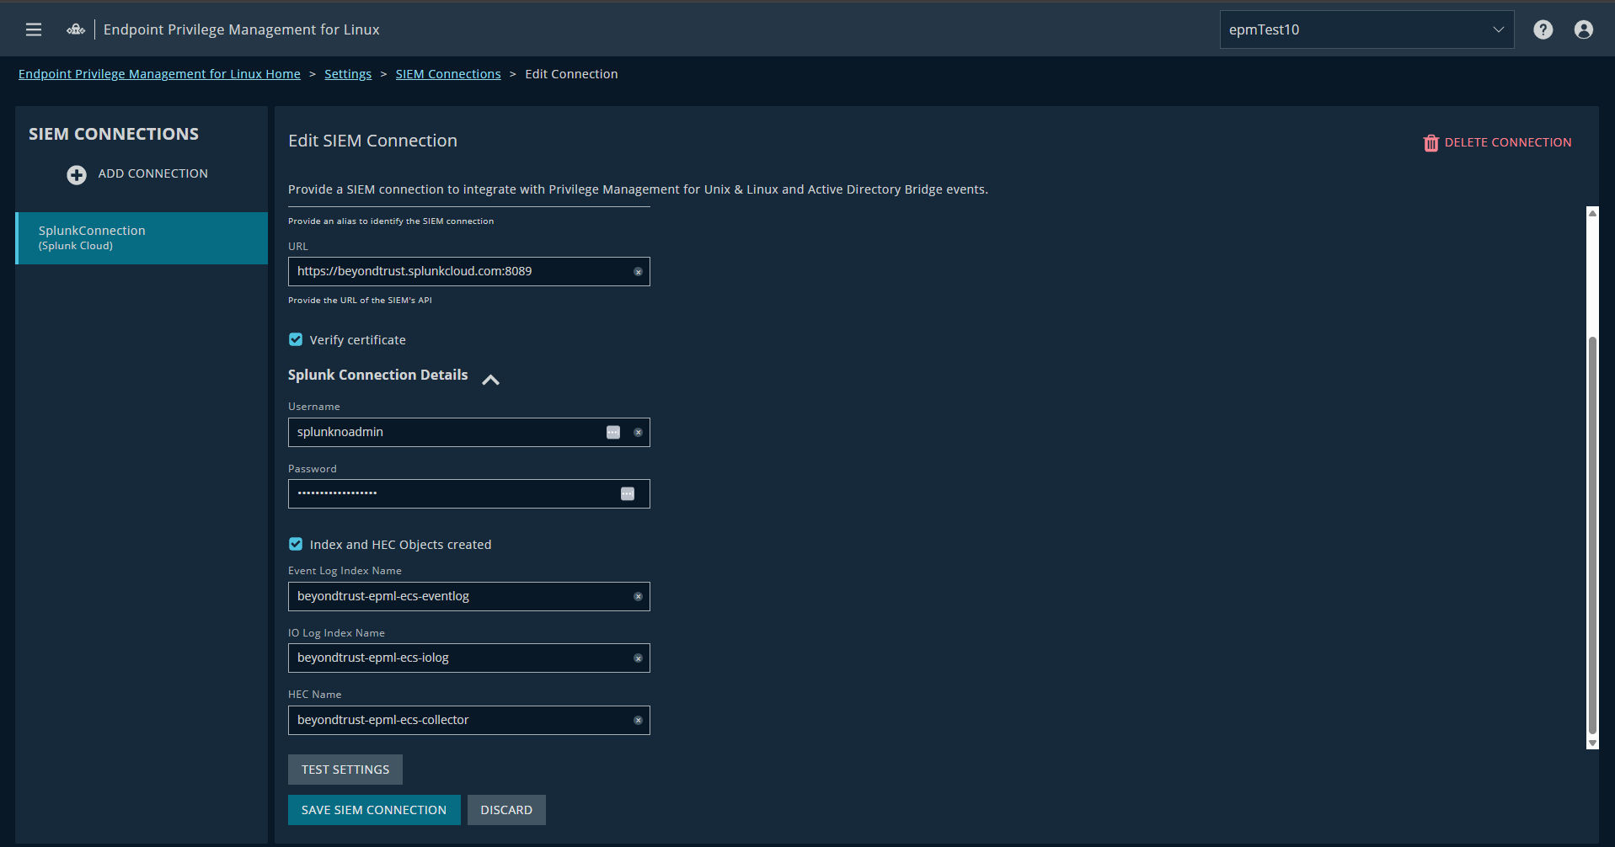Click the Delete Connection text
The width and height of the screenshot is (1615, 847).
1508,142
